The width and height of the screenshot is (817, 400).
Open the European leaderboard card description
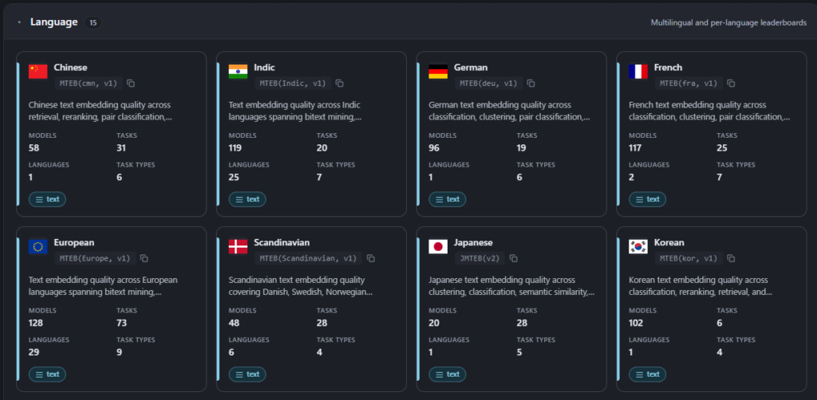click(103, 286)
